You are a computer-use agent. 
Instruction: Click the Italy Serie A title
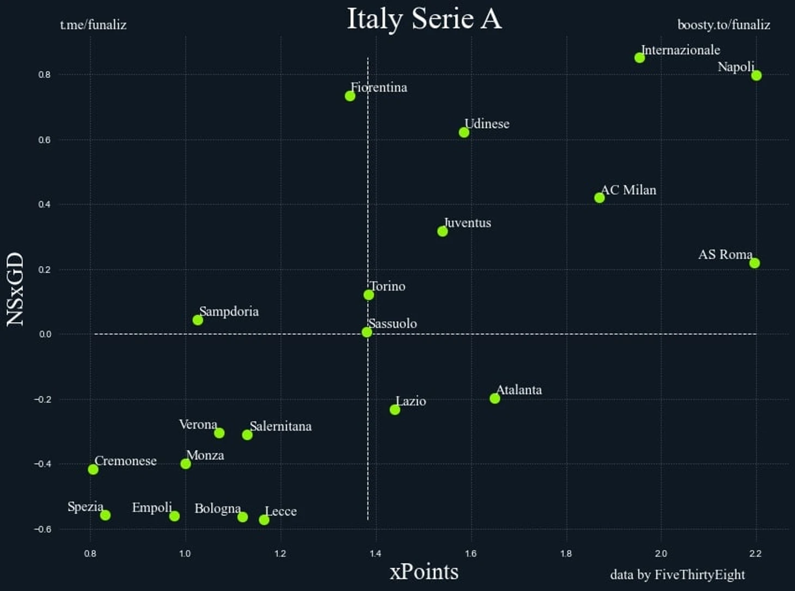[x=424, y=19]
